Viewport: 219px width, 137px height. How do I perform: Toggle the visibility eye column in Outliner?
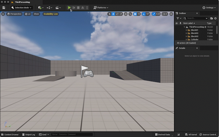(x=177, y=23)
